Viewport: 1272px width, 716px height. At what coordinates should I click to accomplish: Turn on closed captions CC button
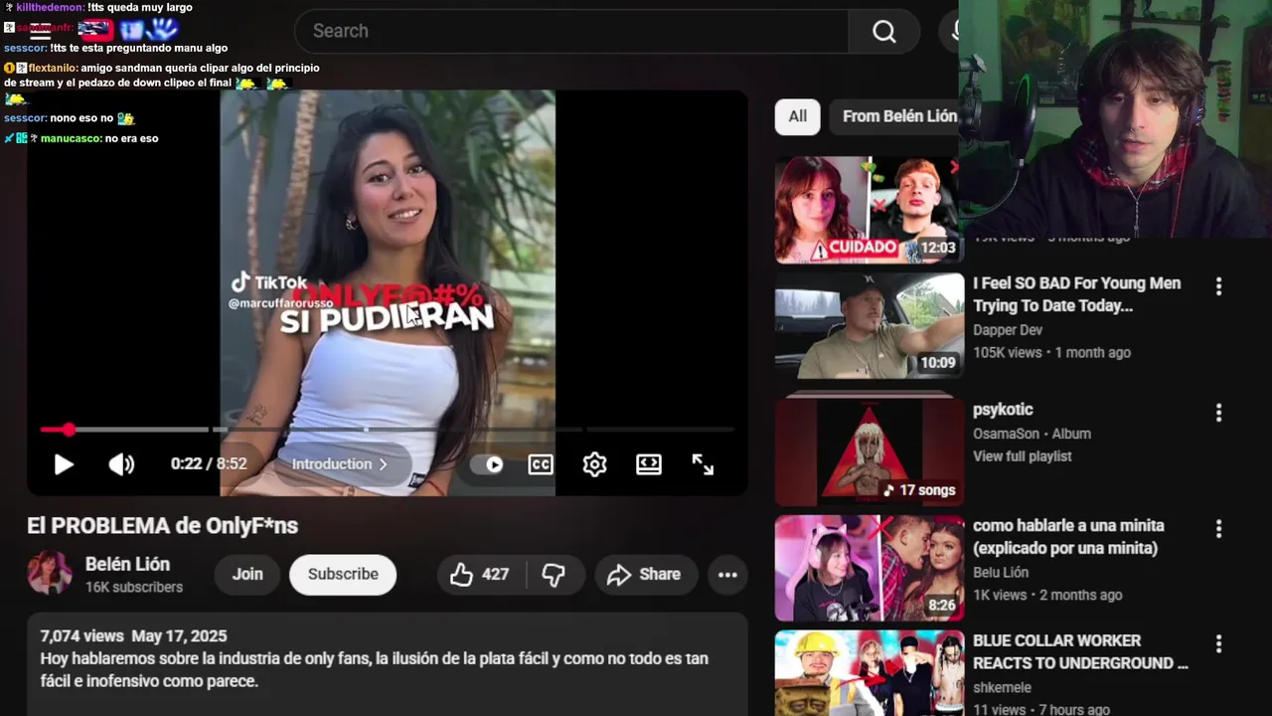(x=541, y=464)
